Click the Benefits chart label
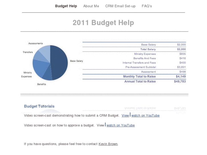Viewport: 207px width, 155px height. [x=42, y=84]
